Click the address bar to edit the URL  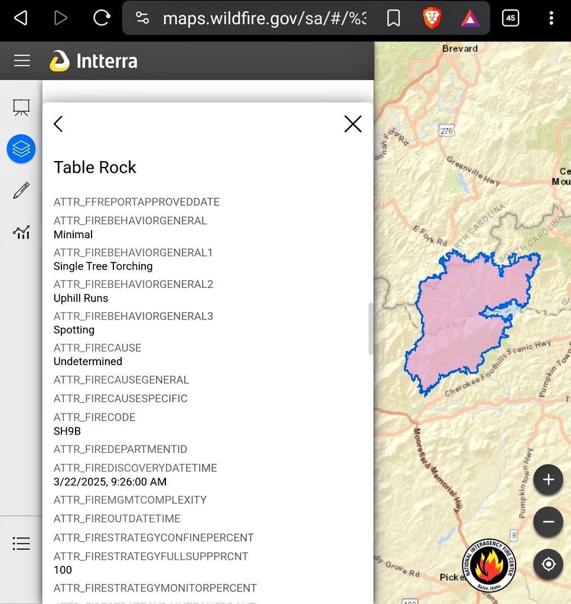[266, 18]
